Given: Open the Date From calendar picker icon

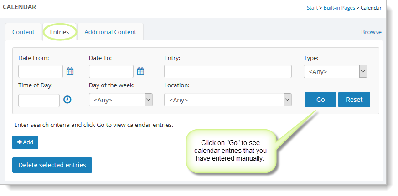Looking at the screenshot, I should (70, 71).
